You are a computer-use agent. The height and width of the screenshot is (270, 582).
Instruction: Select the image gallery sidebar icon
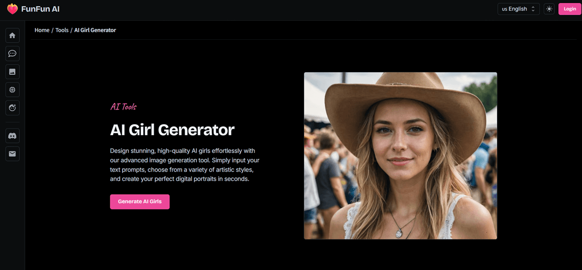click(13, 72)
